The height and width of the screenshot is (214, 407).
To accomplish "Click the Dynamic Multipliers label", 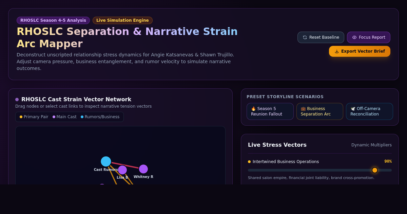I will coord(371,145).
